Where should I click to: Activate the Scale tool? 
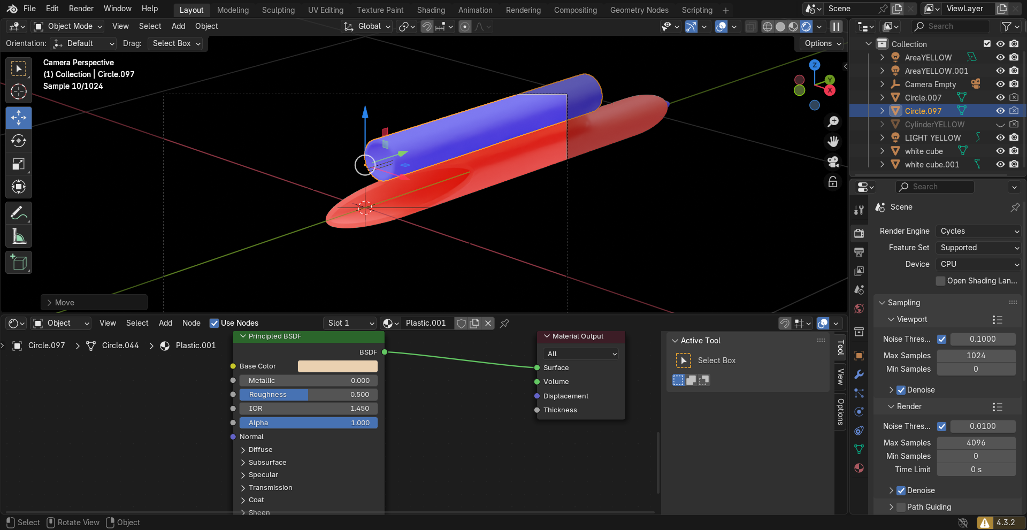pyautogui.click(x=19, y=164)
